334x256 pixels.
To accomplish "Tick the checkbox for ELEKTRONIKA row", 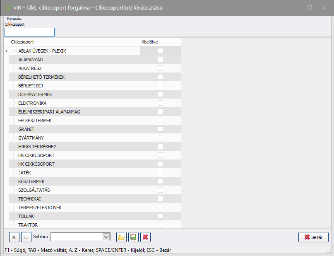I will [x=160, y=103].
